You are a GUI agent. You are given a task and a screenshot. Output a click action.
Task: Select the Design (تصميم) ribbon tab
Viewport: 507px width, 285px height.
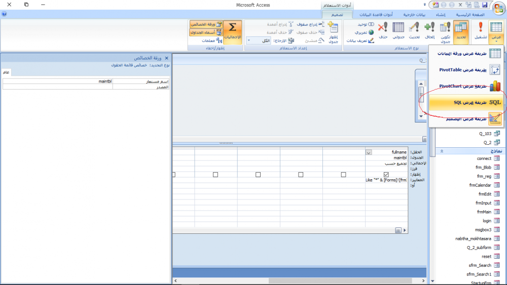click(x=337, y=15)
